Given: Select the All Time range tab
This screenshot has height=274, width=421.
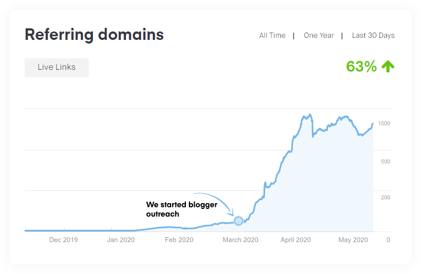Looking at the screenshot, I should pyautogui.click(x=272, y=36).
